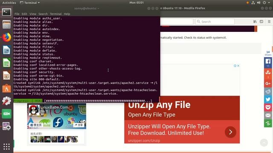Click the ad info icon

coord(235,66)
